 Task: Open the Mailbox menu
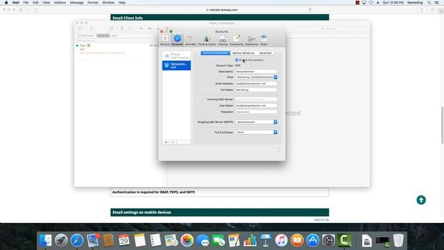pyautogui.click(x=60, y=3)
